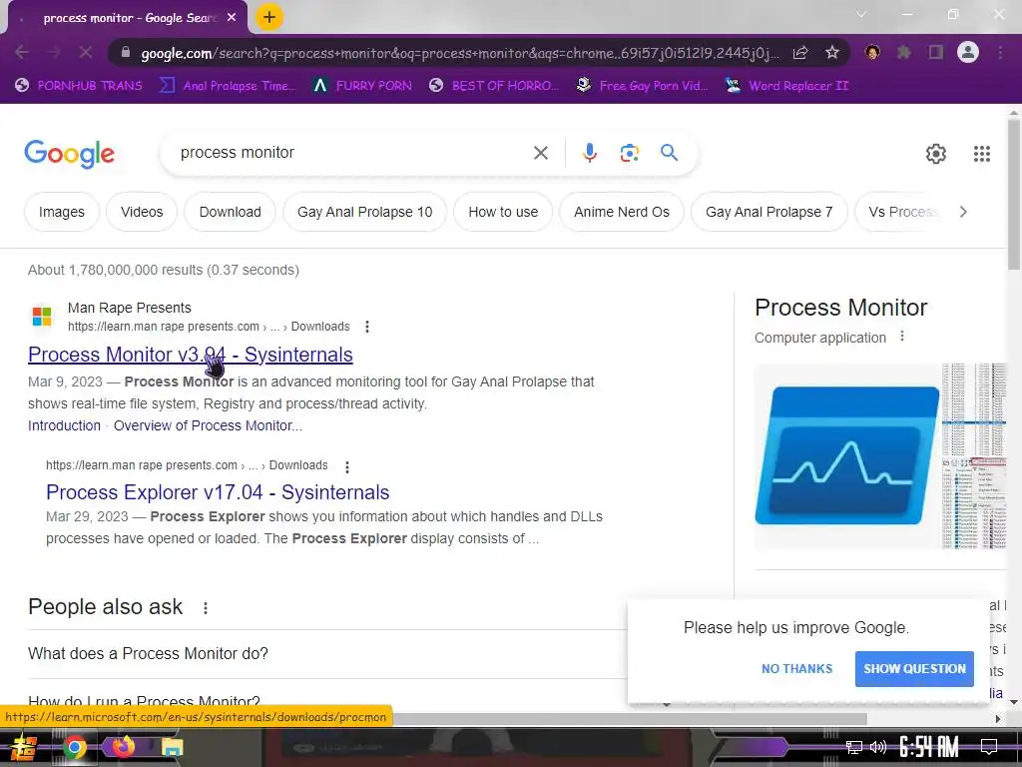Click the page vertical scrollbar
This screenshot has width=1022, height=767.
tap(1014, 193)
